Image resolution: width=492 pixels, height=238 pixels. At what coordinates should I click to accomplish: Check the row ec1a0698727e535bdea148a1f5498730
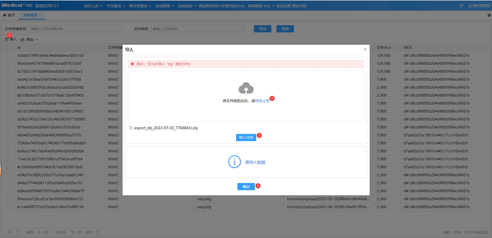8,207
